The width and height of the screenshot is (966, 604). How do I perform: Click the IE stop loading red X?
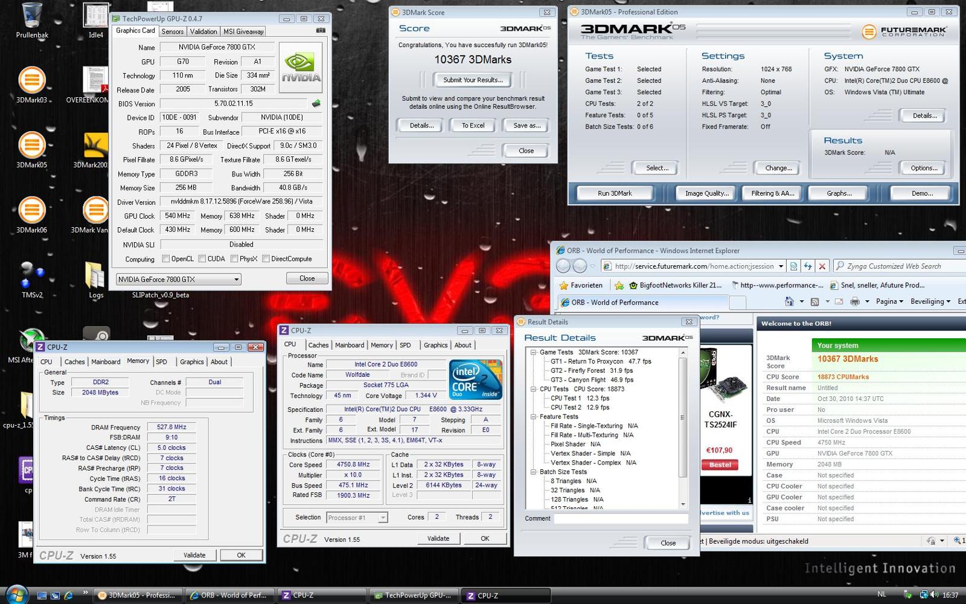822,266
